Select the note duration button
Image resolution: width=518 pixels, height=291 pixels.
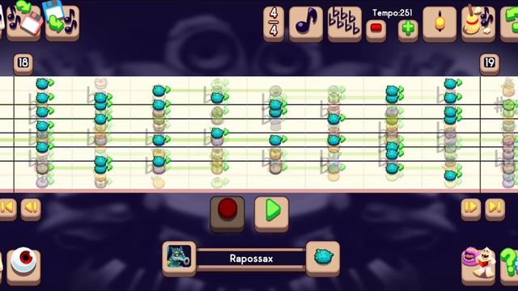click(306, 23)
